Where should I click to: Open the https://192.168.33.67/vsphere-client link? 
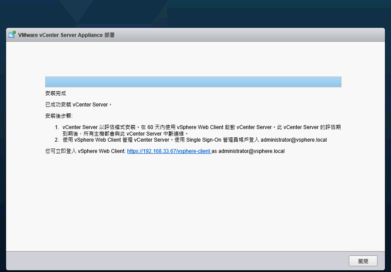(169, 151)
